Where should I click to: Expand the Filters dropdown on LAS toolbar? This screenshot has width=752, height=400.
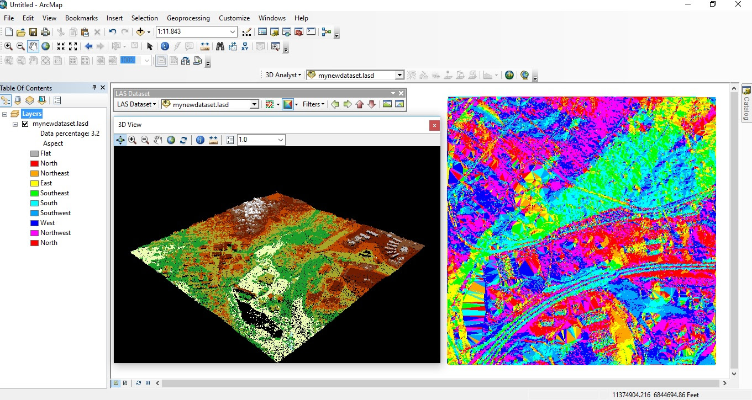(313, 104)
